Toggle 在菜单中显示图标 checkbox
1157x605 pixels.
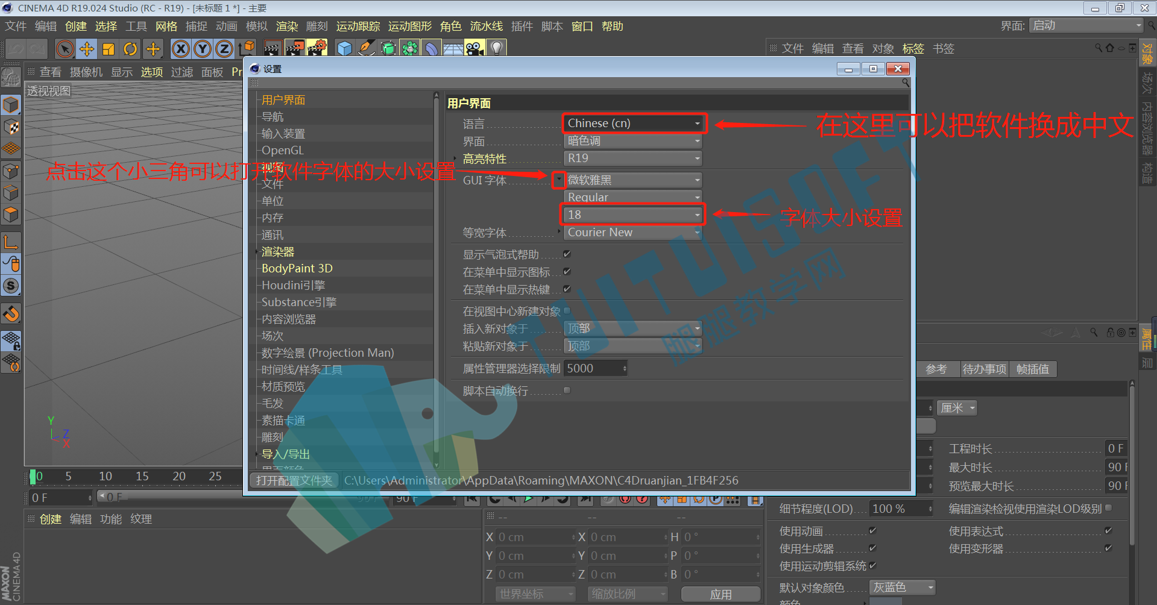[567, 272]
